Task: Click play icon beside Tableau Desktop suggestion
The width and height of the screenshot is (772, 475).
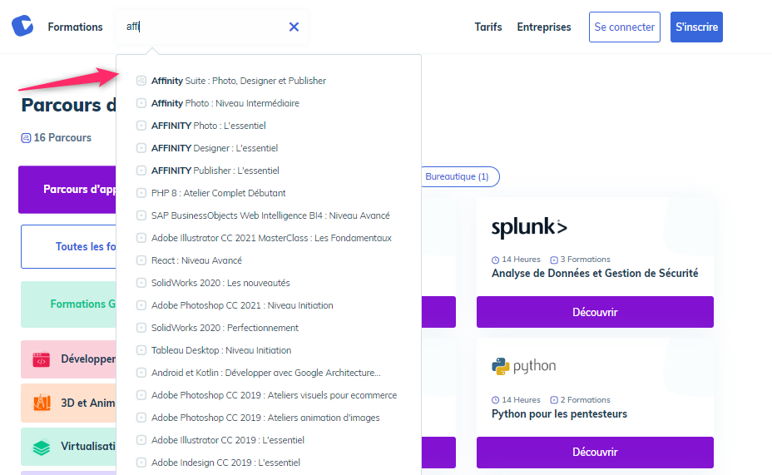Action: coord(141,350)
